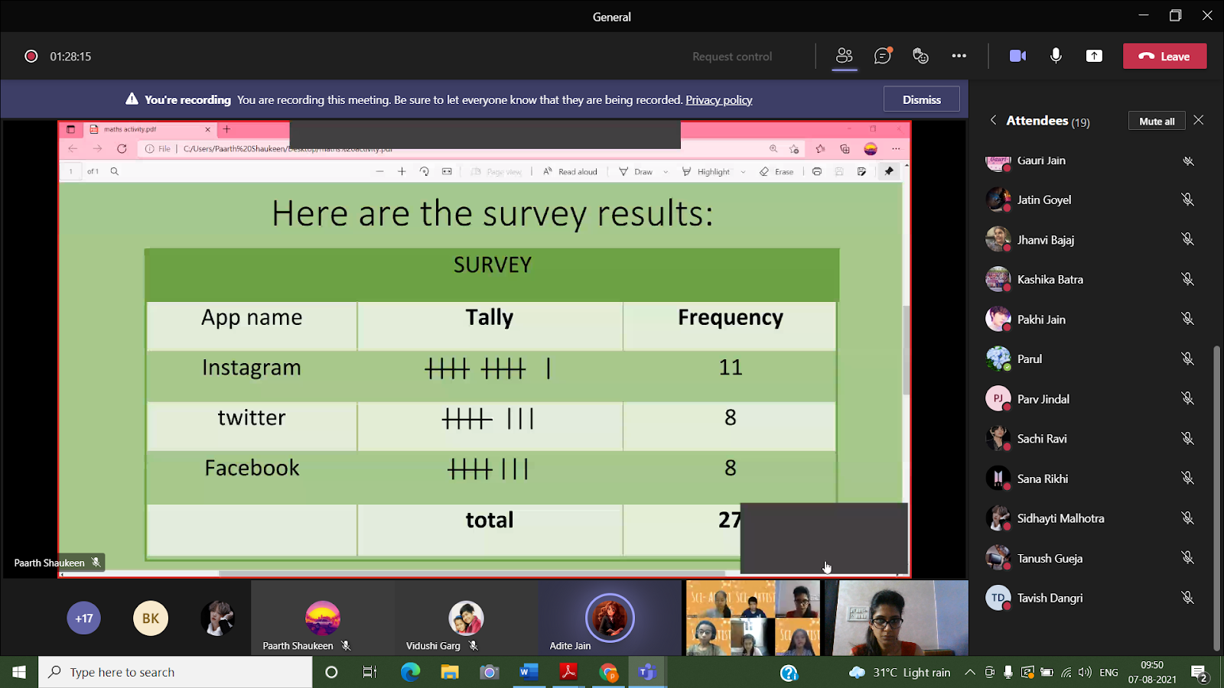Screen dimensions: 1224x688
Task: Close the Attendees panel
Action: click(1199, 120)
